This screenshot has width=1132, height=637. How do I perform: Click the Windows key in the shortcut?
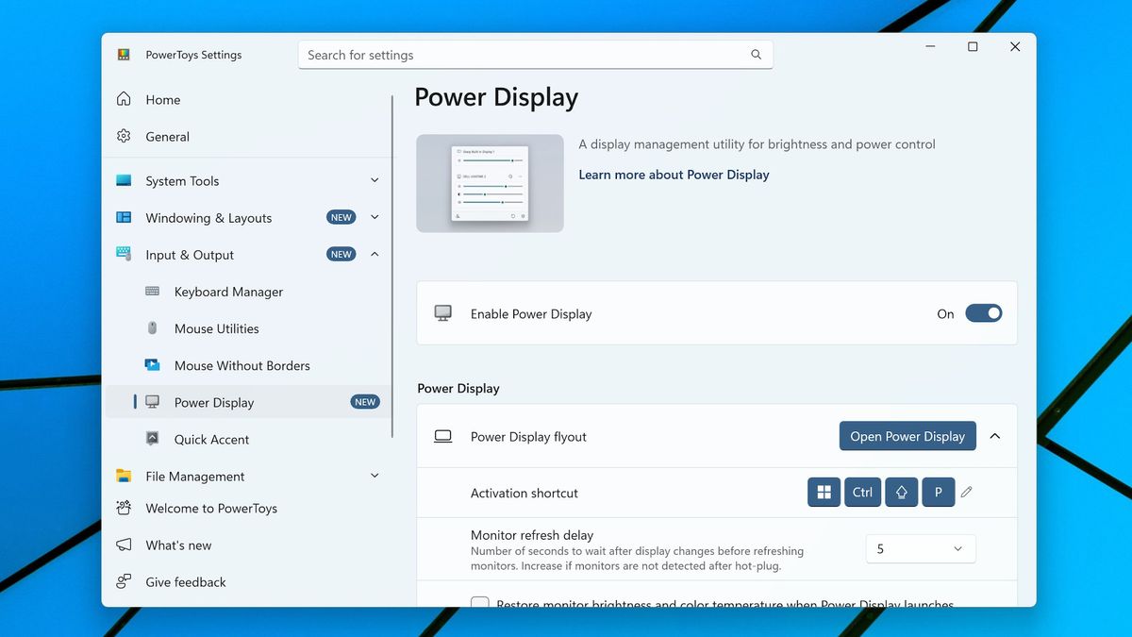(824, 493)
